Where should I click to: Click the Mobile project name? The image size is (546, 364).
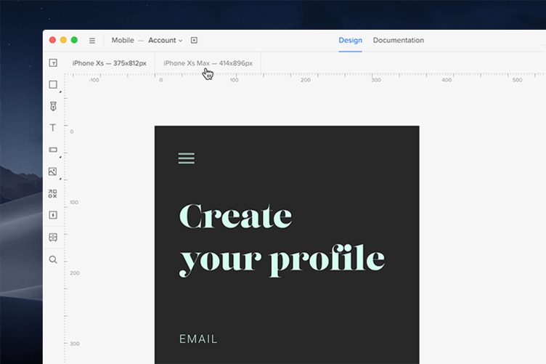(x=123, y=41)
